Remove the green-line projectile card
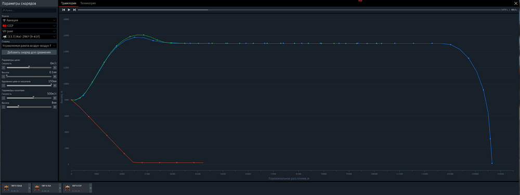 click(60, 188)
